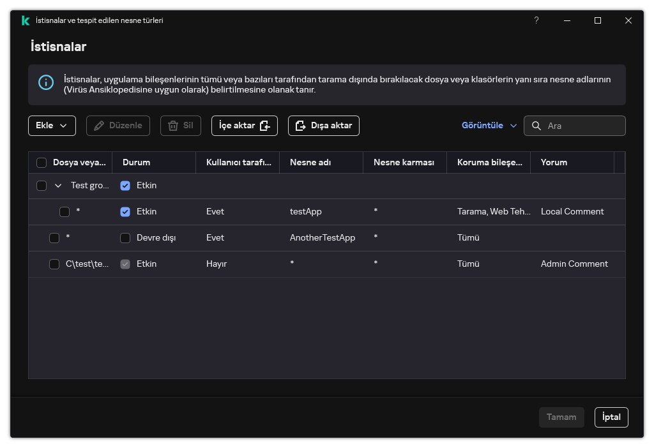Toggle the select-all checkbox in the table header
The height and width of the screenshot is (448, 654).
tap(42, 163)
